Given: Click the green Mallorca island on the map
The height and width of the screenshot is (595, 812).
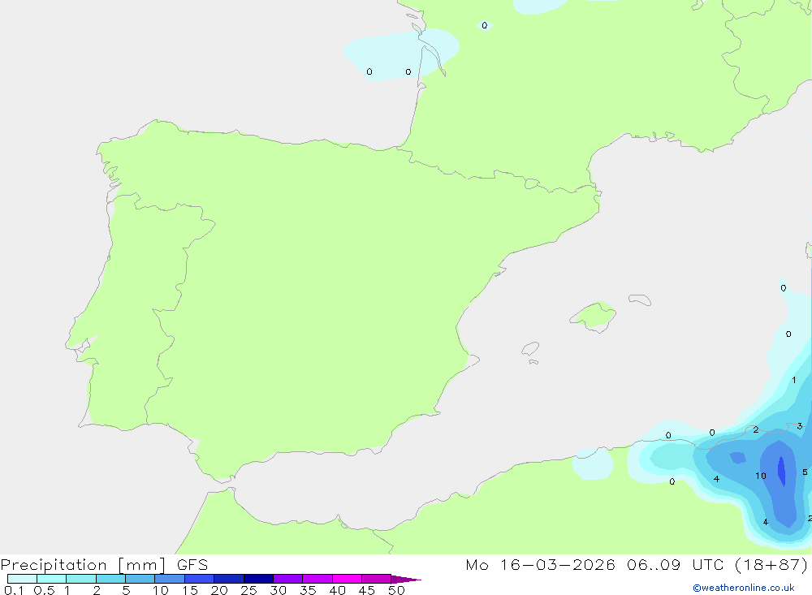Looking at the screenshot, I should 594,317.
